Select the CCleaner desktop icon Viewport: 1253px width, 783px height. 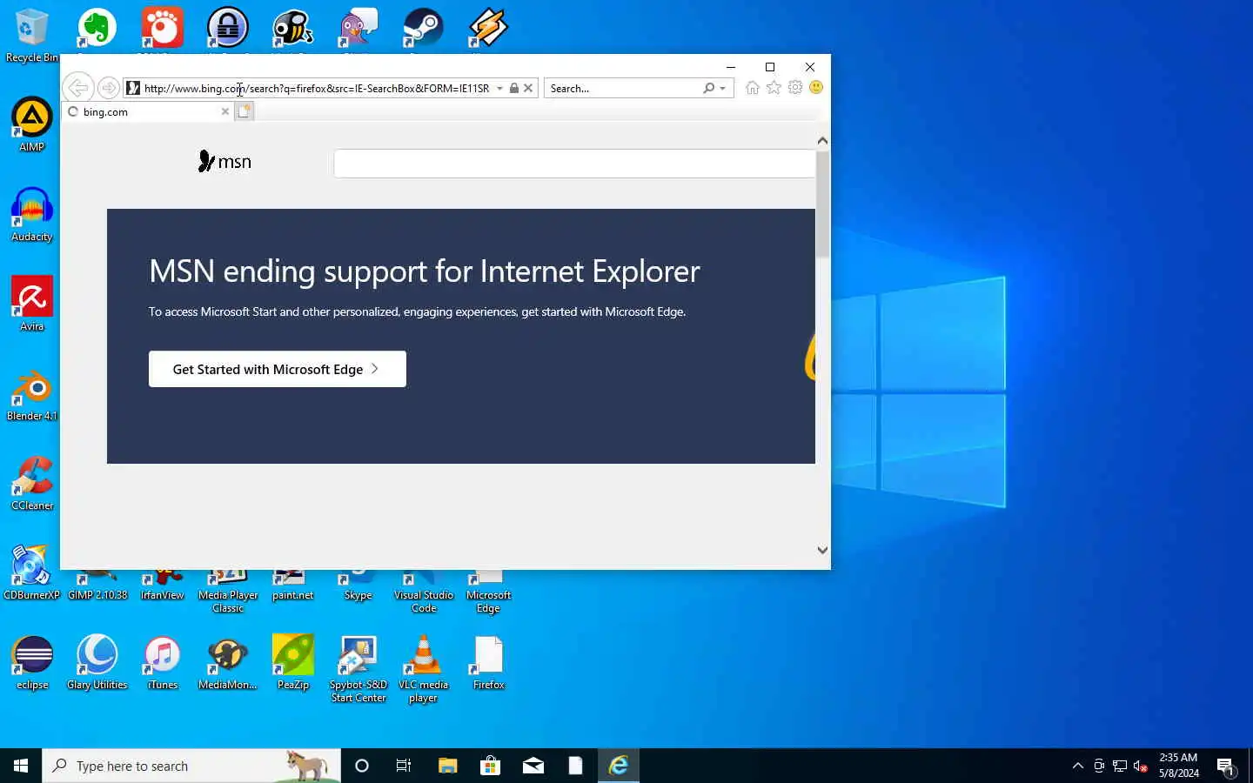pos(32,483)
